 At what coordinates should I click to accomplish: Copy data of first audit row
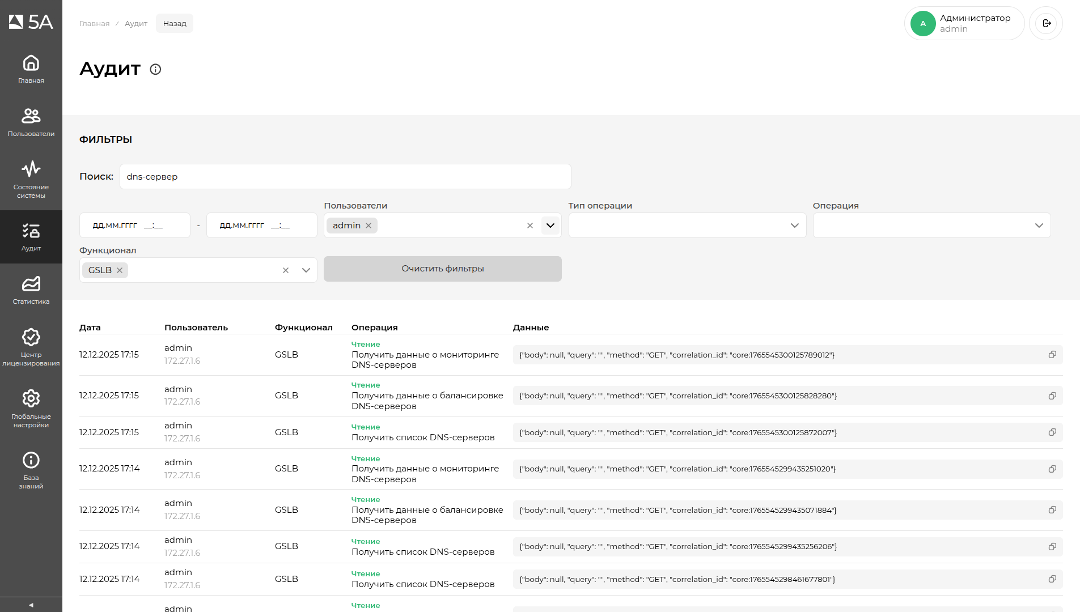tap(1052, 355)
